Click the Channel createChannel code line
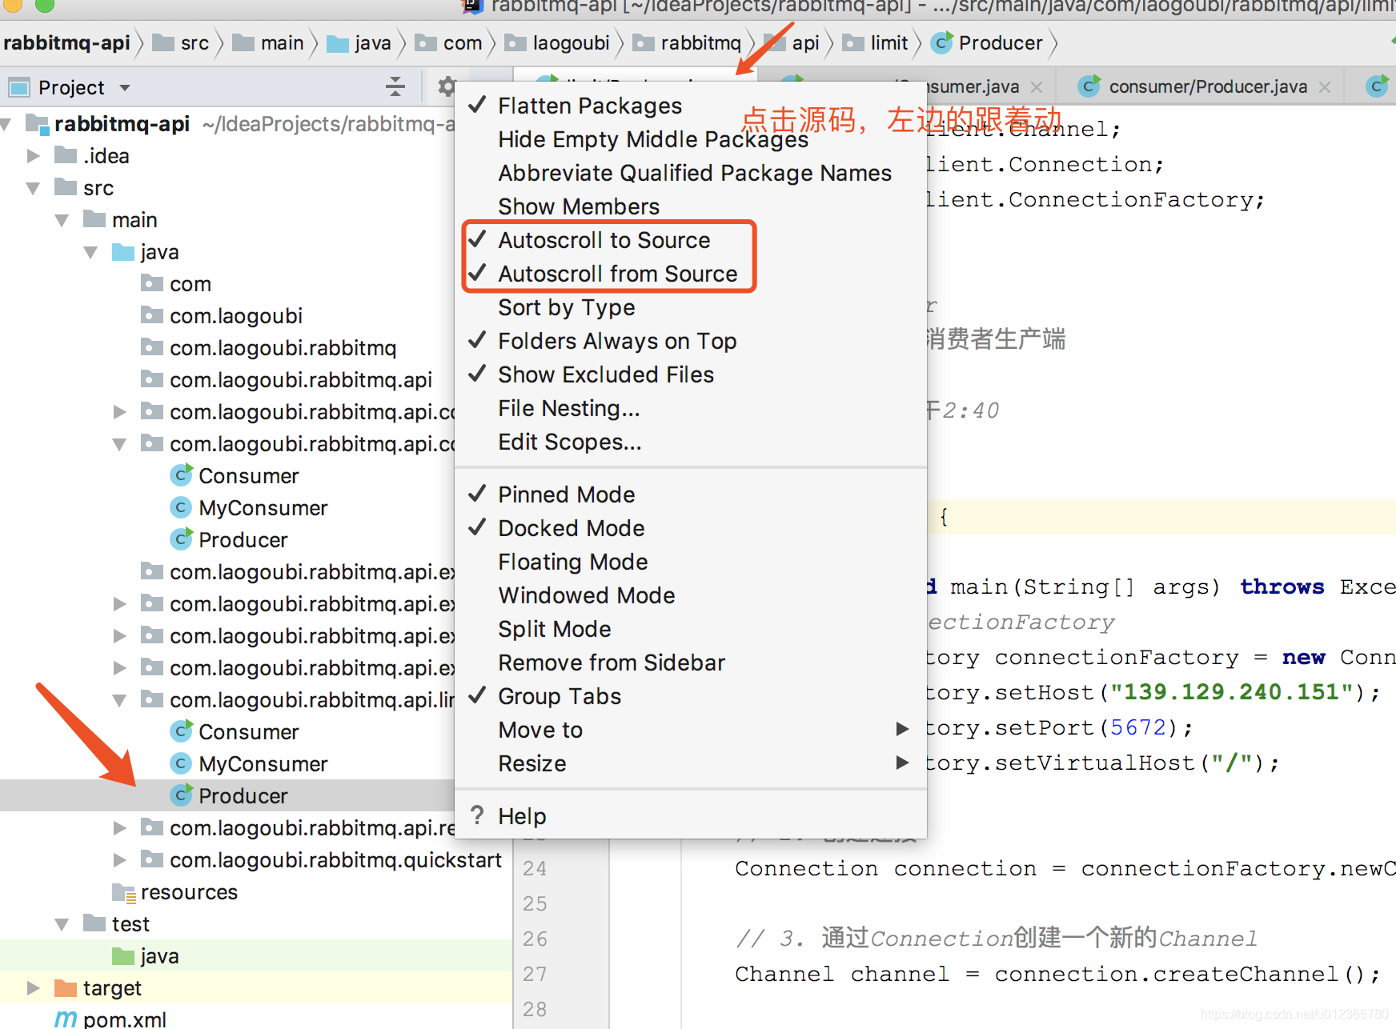This screenshot has height=1029, width=1396. (x=1058, y=974)
